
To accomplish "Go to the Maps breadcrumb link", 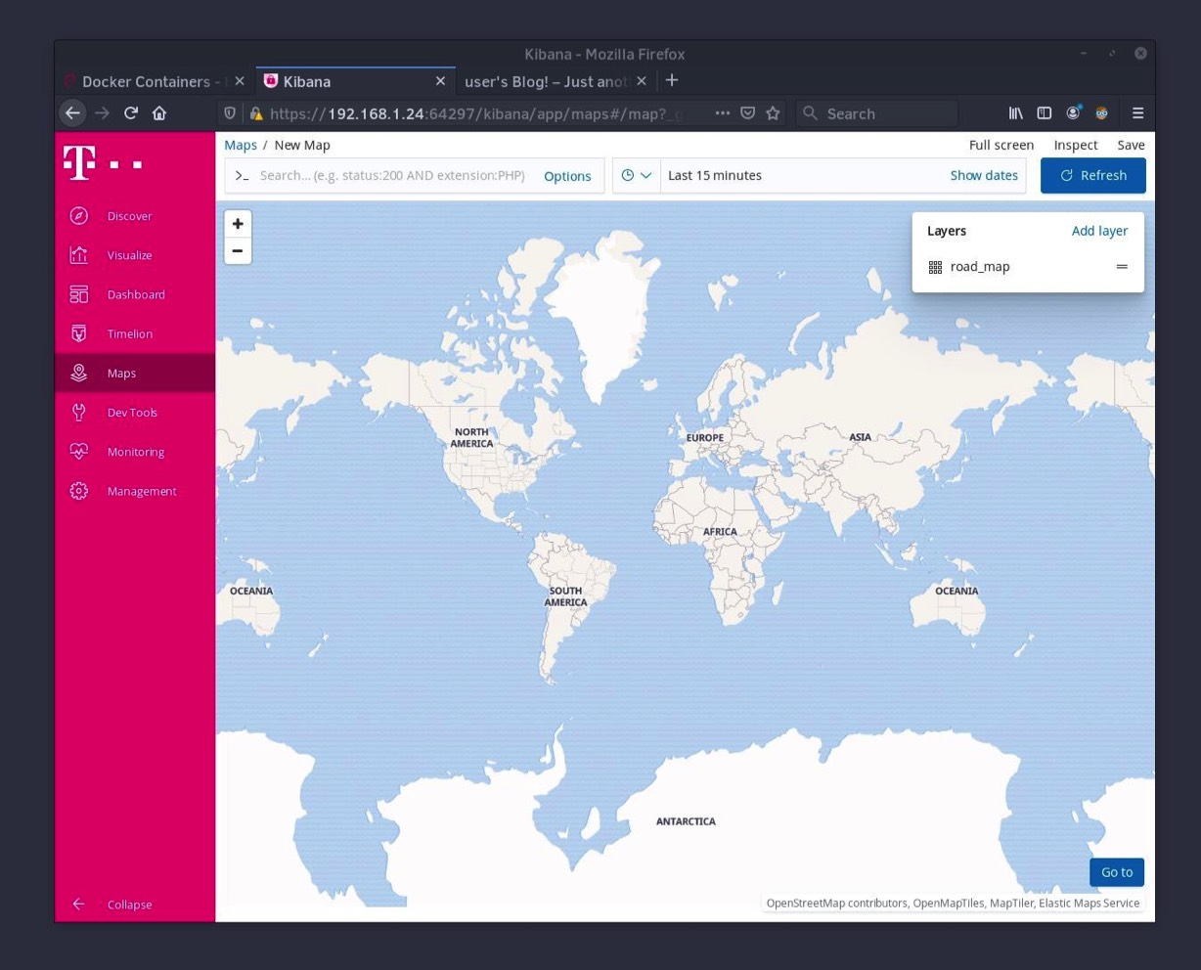I will (241, 145).
